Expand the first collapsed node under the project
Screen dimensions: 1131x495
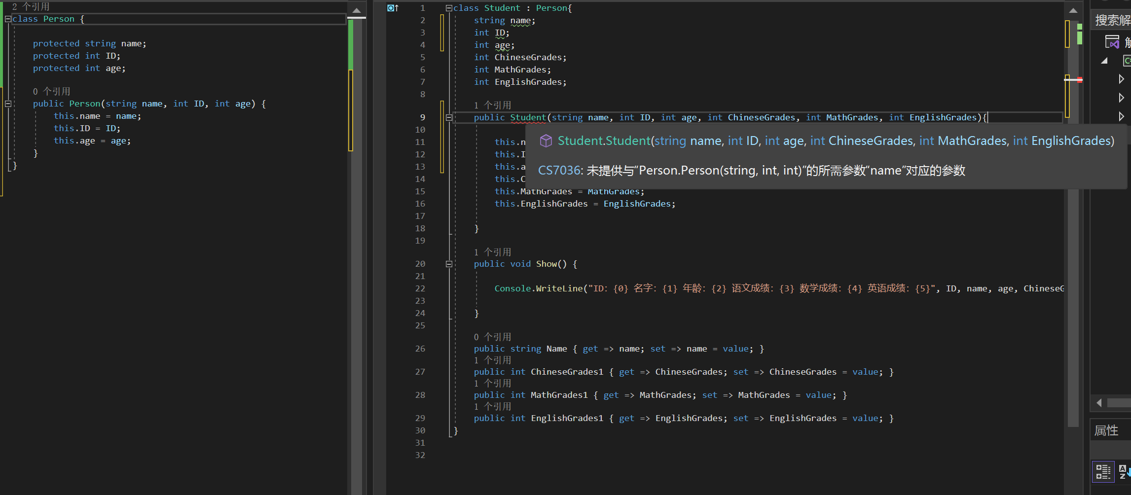1121,79
